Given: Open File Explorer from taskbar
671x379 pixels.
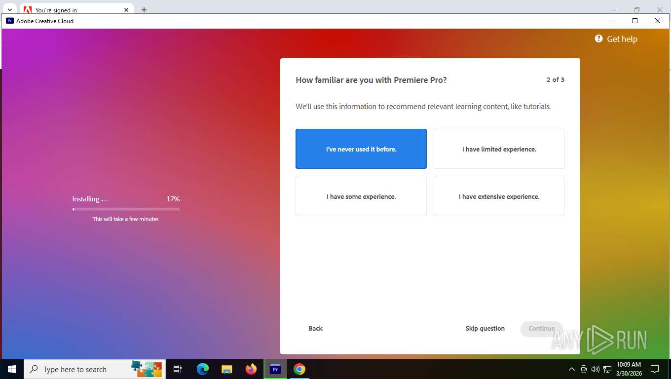Looking at the screenshot, I should (227, 369).
